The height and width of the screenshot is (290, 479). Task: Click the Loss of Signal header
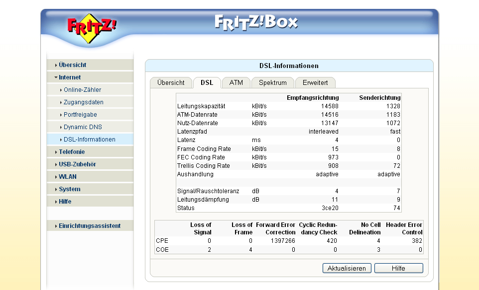pos(201,229)
